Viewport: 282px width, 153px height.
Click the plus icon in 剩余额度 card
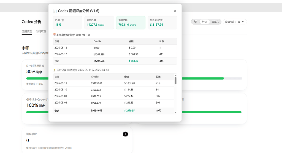coord(125,134)
